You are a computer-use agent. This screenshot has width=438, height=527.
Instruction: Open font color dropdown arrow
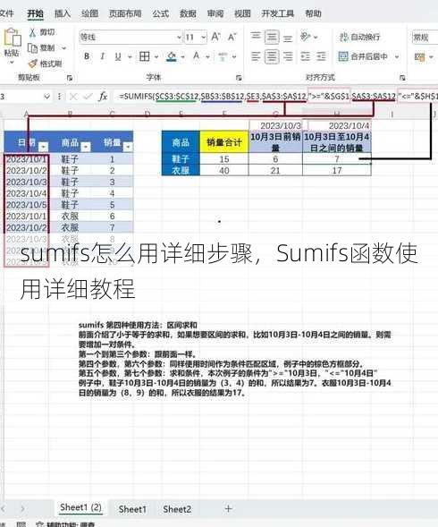(207, 56)
